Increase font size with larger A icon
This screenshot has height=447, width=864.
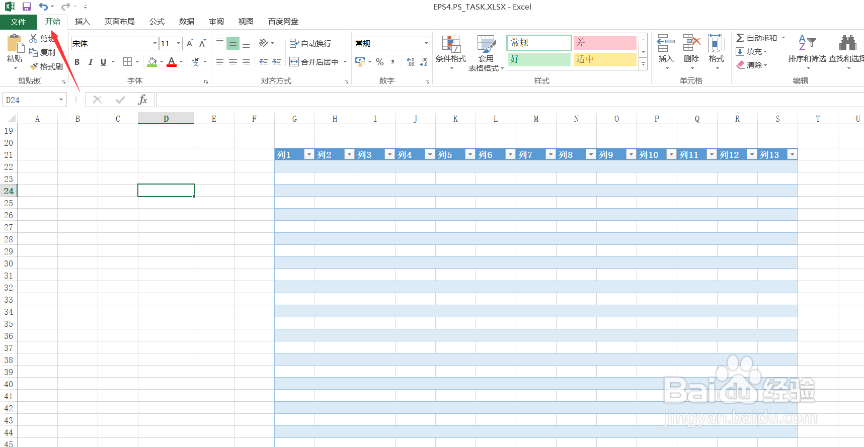(190, 43)
